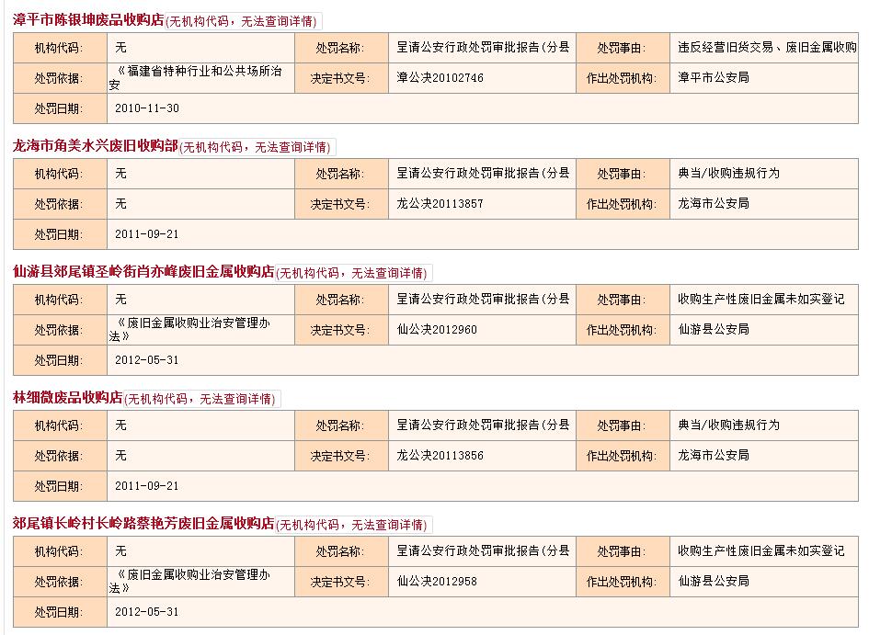Image resolution: width=869 pixels, height=635 pixels.
Task: Select decision number 仙公决2012958
Action: tap(437, 582)
